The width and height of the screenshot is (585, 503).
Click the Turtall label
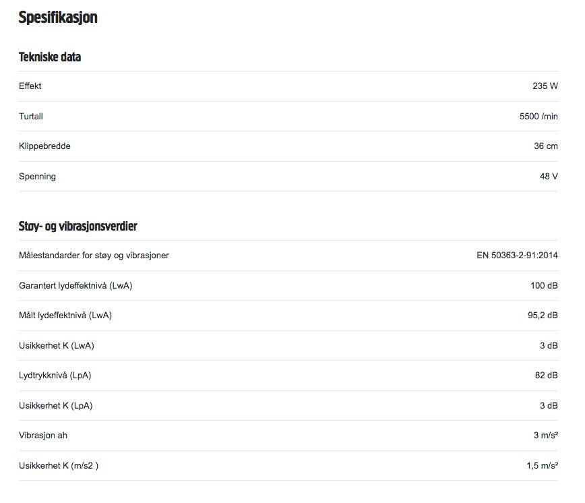point(31,117)
